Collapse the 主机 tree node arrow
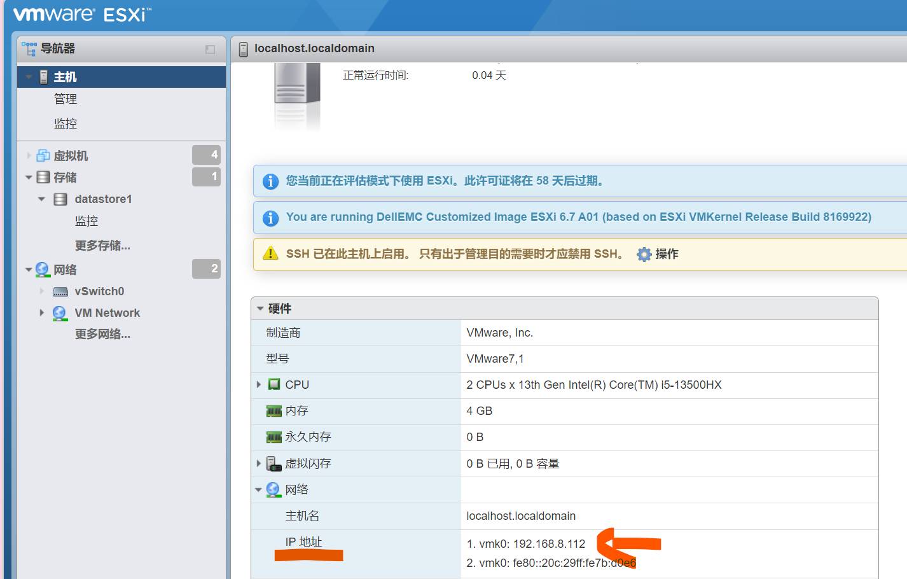 (29, 77)
